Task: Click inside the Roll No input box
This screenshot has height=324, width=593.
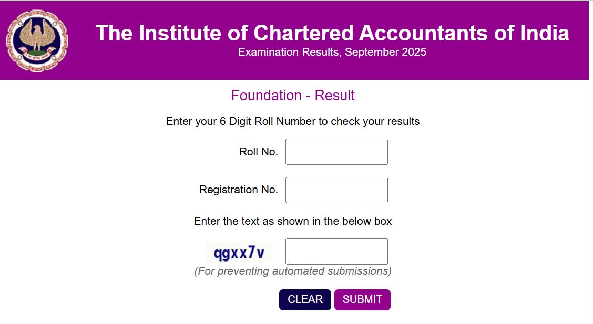Action: coord(336,151)
